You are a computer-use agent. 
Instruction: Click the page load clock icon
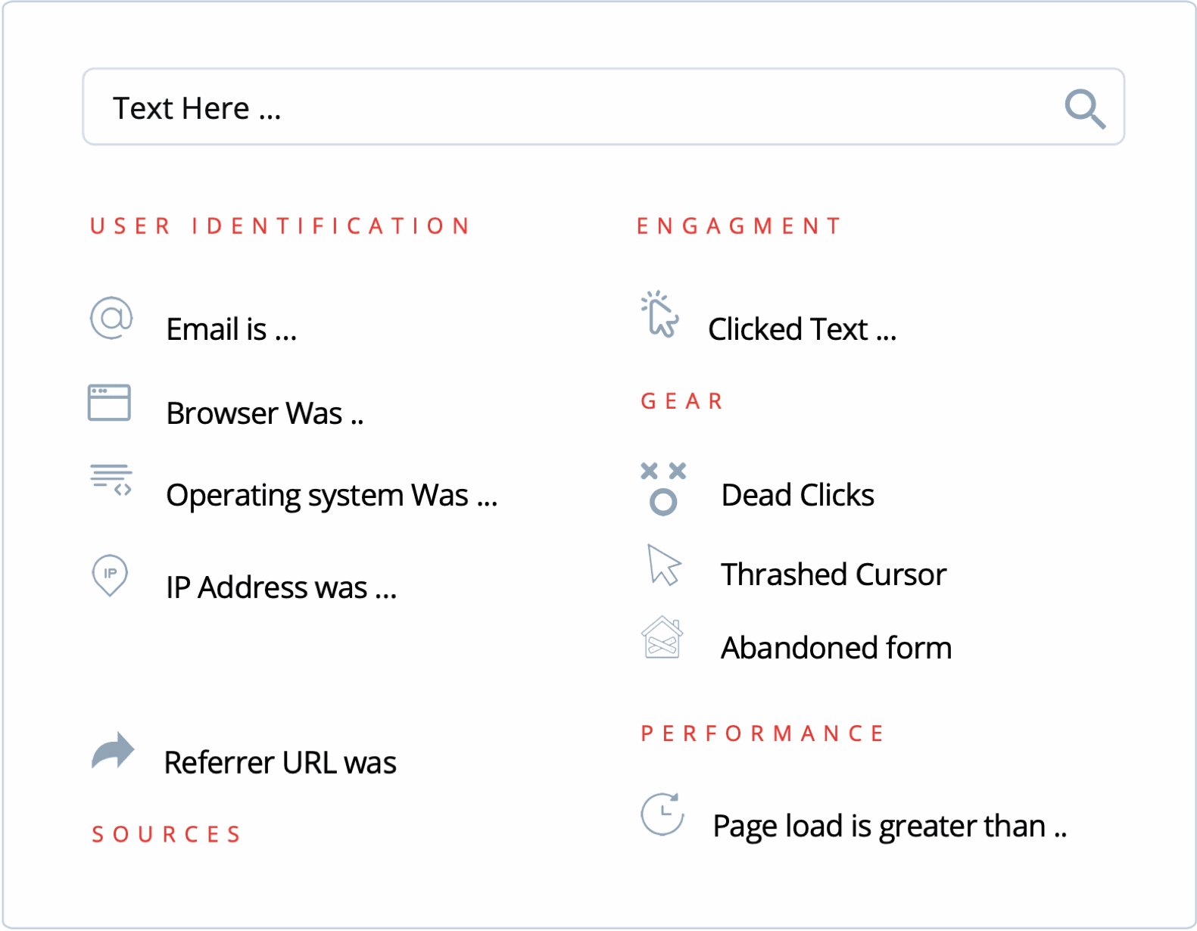click(x=662, y=814)
